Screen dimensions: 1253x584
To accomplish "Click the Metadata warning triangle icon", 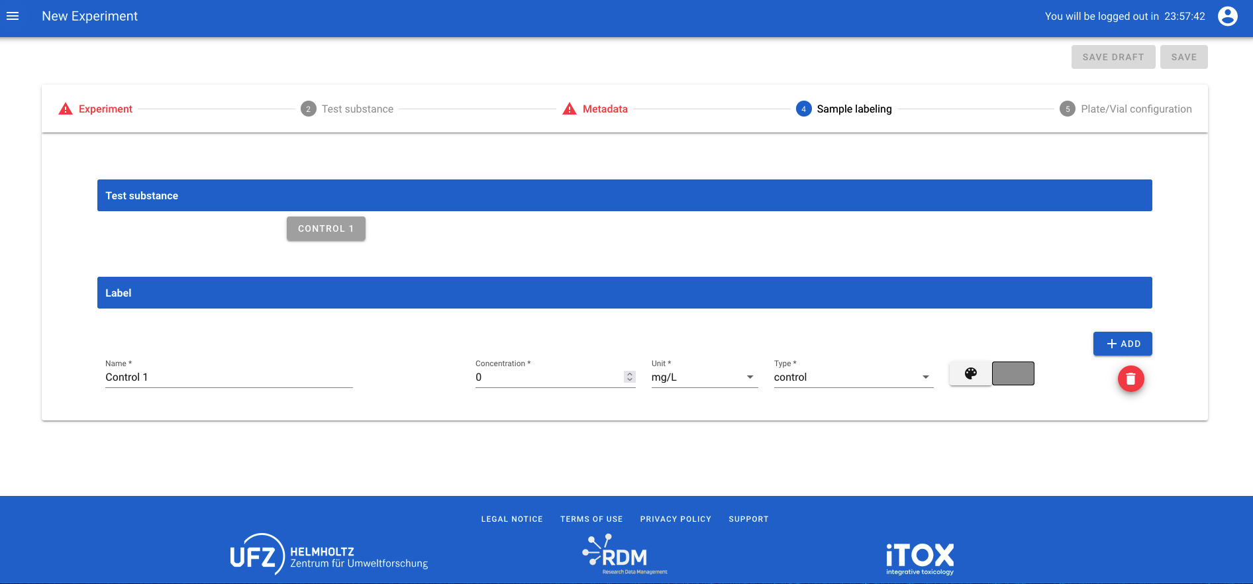I will [x=570, y=109].
